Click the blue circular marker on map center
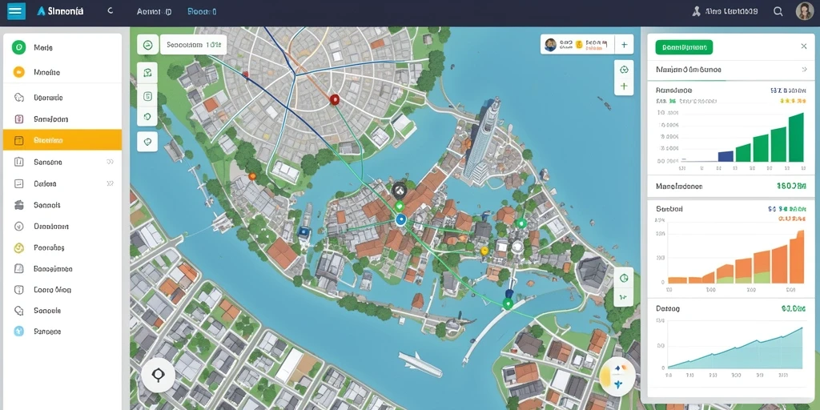Screen dimensions: 820x410 pyautogui.click(x=401, y=219)
